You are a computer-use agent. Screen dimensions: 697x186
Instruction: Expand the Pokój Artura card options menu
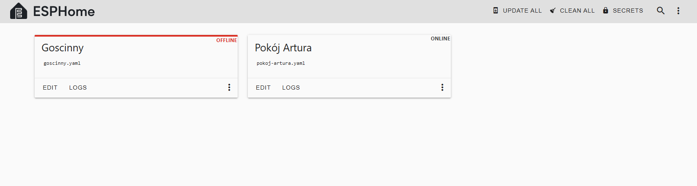click(442, 88)
